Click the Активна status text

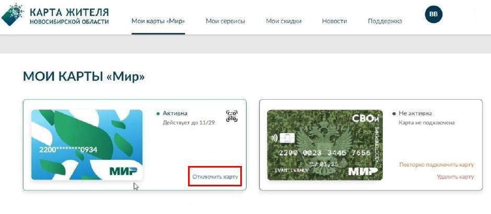point(175,113)
